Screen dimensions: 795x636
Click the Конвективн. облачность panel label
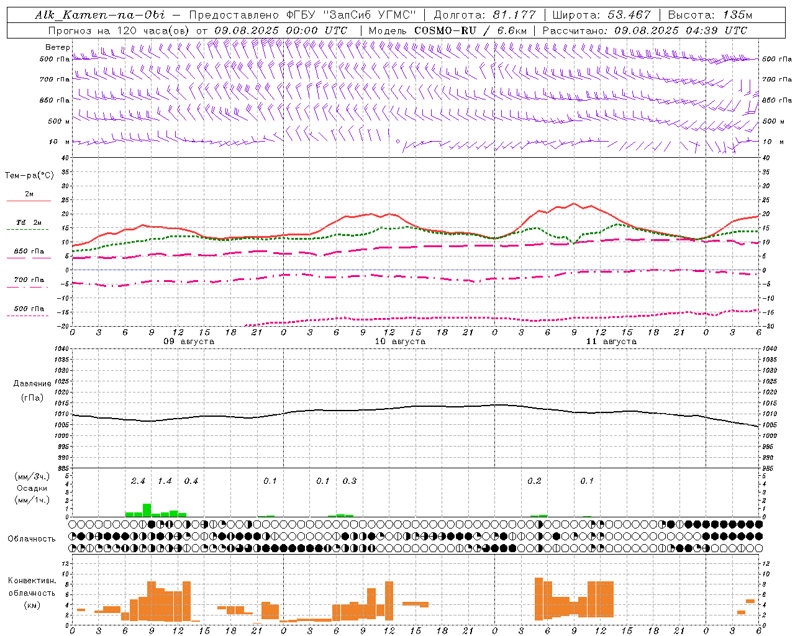point(32,587)
